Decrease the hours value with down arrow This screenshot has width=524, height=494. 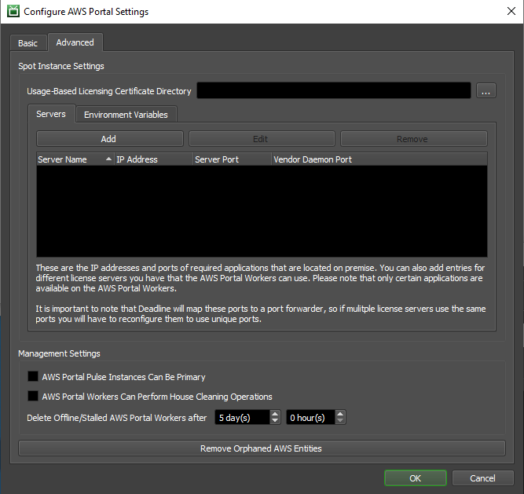(x=340, y=422)
